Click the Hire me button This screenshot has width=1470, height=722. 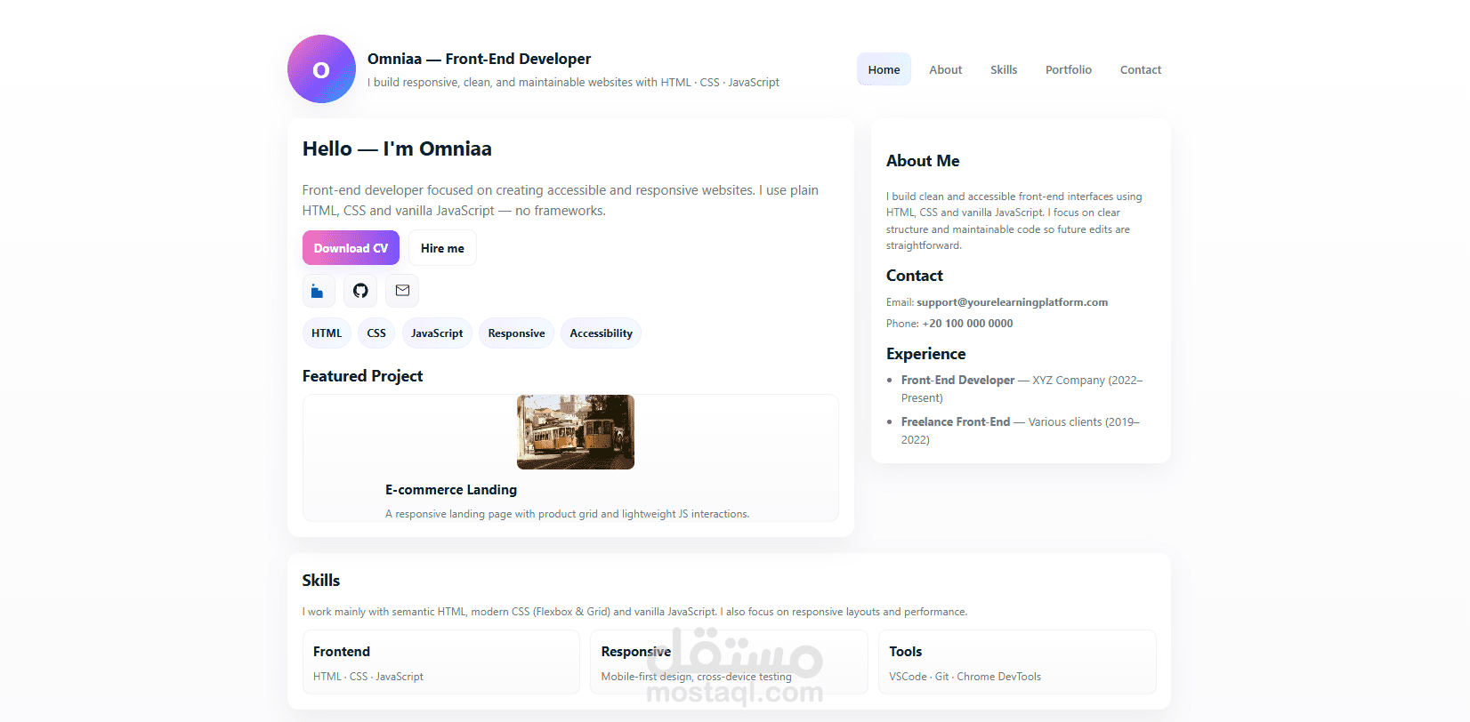[442, 248]
